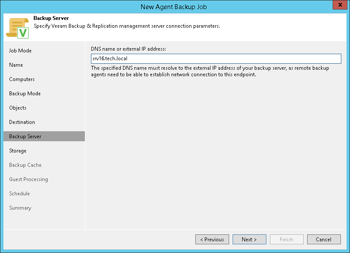
Task: Open the Backup Cache step
Action: pyautogui.click(x=25, y=165)
